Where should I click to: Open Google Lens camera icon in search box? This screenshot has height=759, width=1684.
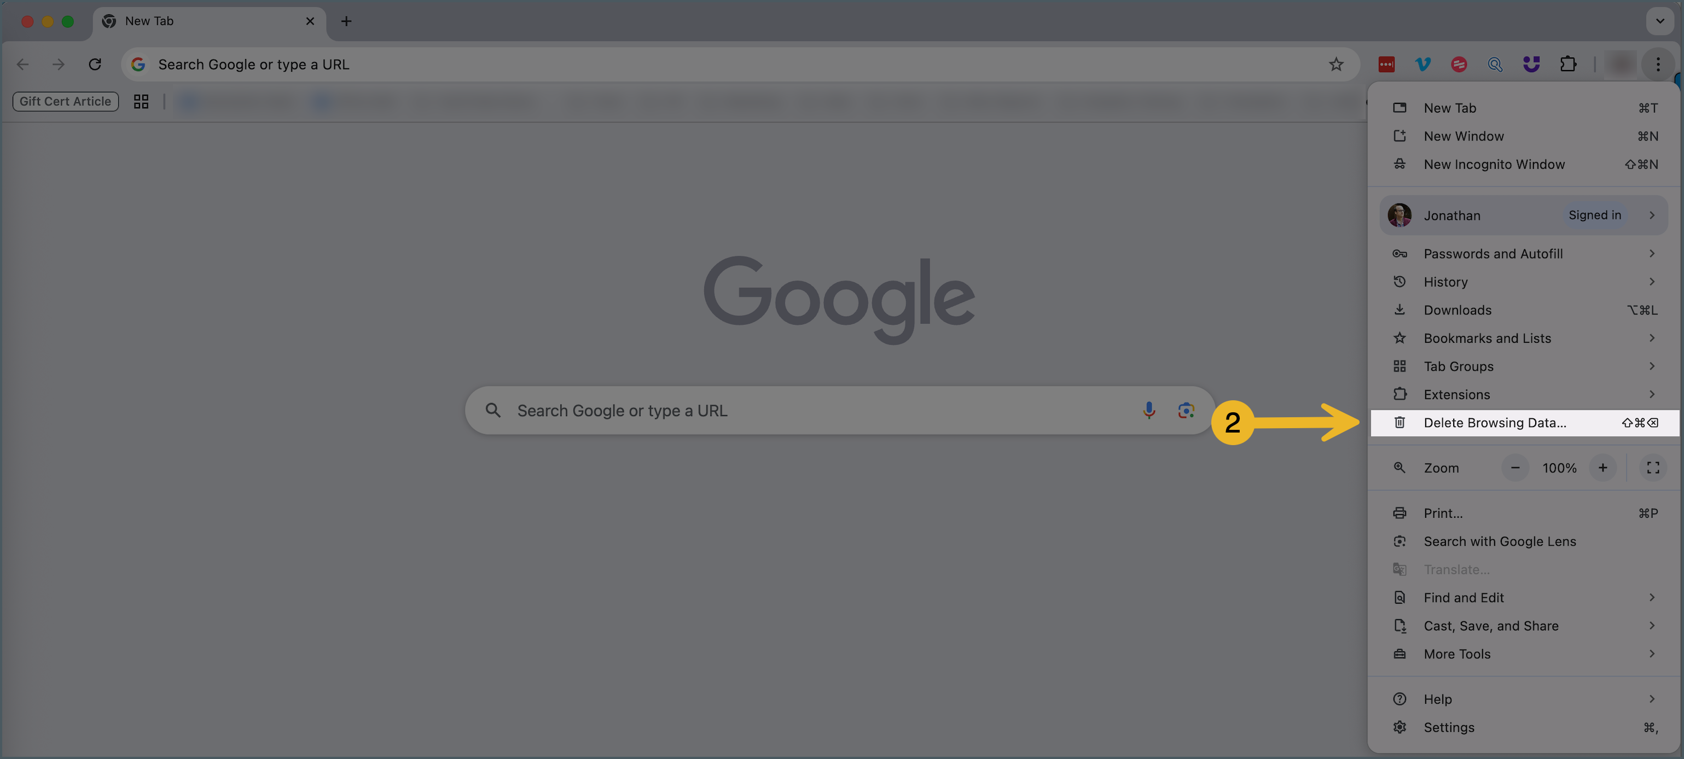[1186, 410]
